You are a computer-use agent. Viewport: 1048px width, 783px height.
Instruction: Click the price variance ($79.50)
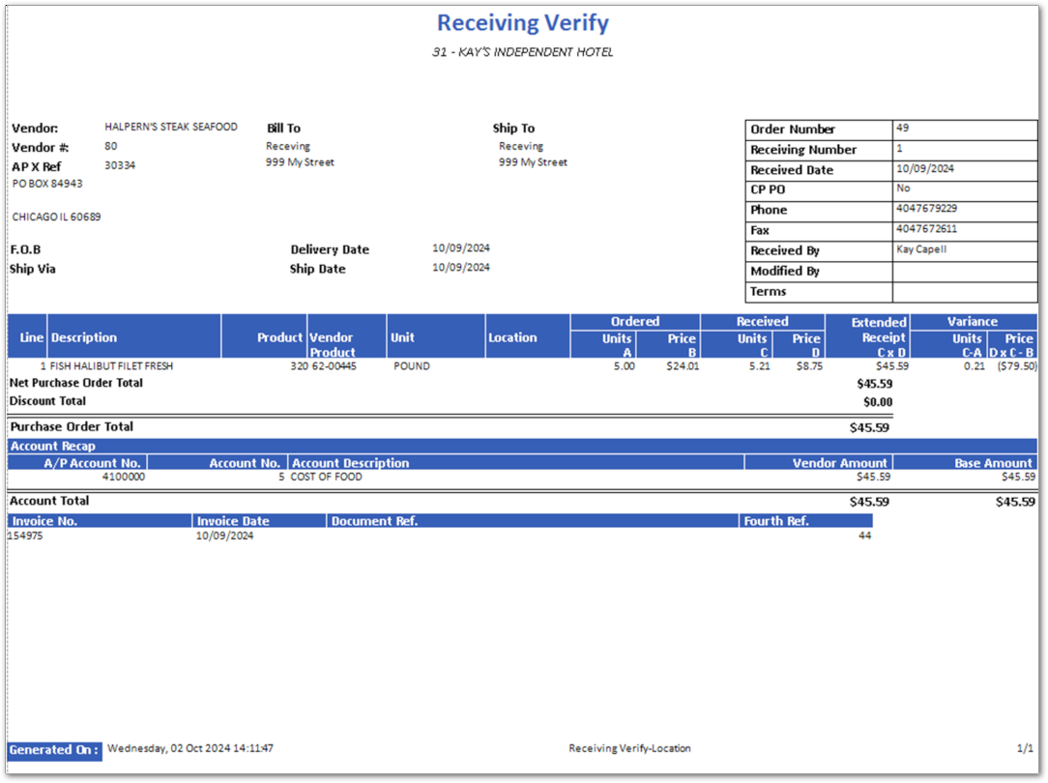coord(1017,366)
